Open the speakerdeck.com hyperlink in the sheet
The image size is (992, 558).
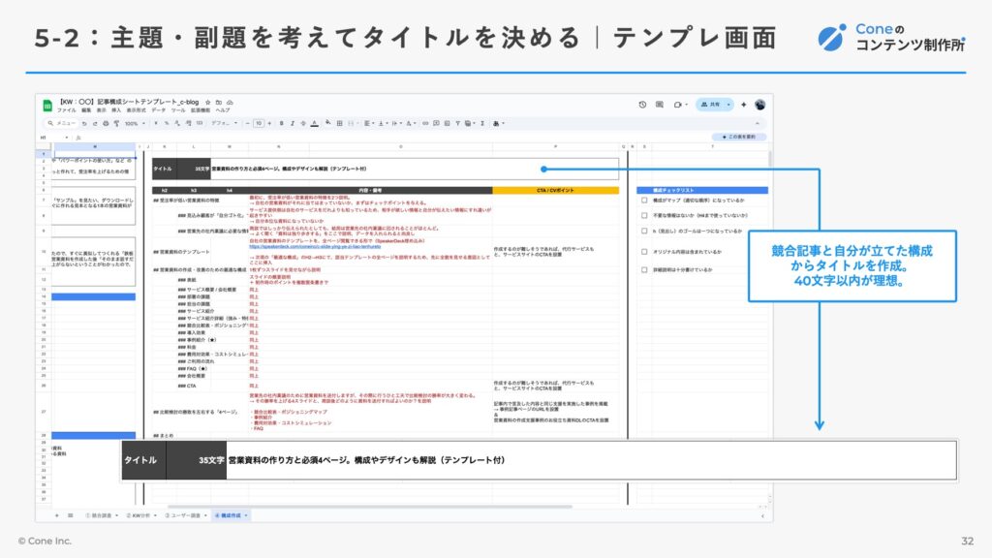pos(315,246)
